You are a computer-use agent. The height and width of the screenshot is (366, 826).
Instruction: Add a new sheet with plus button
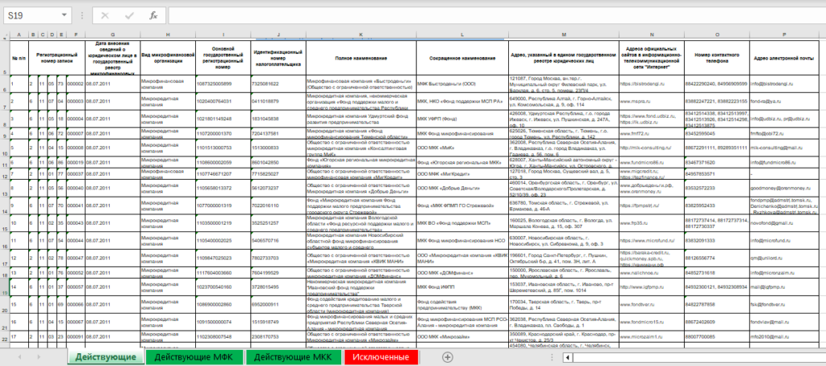tap(448, 356)
